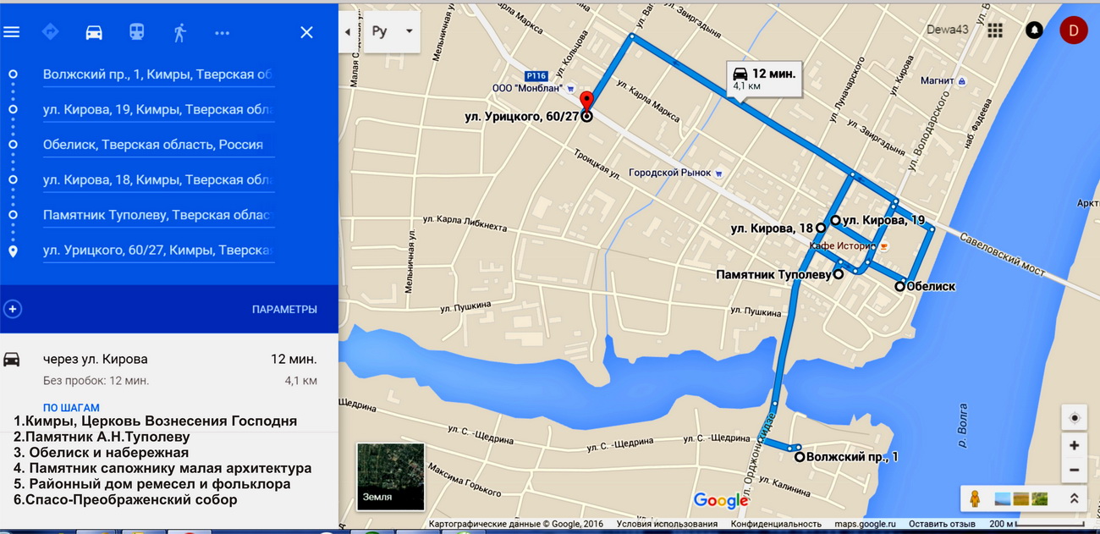Open Google apps grid icon
The width and height of the screenshot is (1100, 534).
[995, 30]
